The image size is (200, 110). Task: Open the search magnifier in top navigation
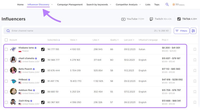[167, 5]
